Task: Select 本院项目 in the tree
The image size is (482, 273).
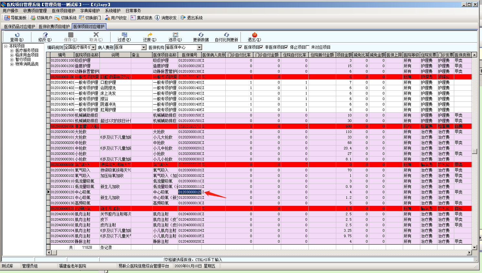Action: click(x=17, y=46)
